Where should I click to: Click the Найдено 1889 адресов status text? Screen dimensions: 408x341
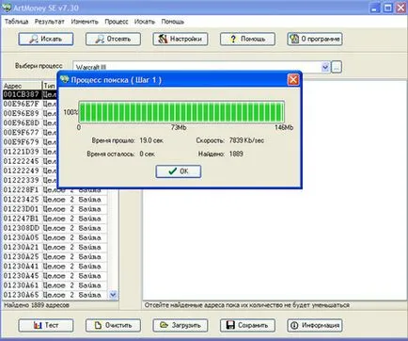pyautogui.click(x=37, y=305)
